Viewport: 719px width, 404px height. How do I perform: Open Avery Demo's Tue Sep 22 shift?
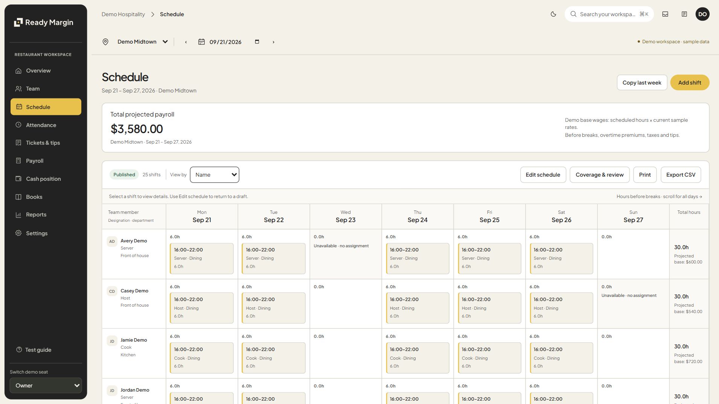(x=273, y=259)
